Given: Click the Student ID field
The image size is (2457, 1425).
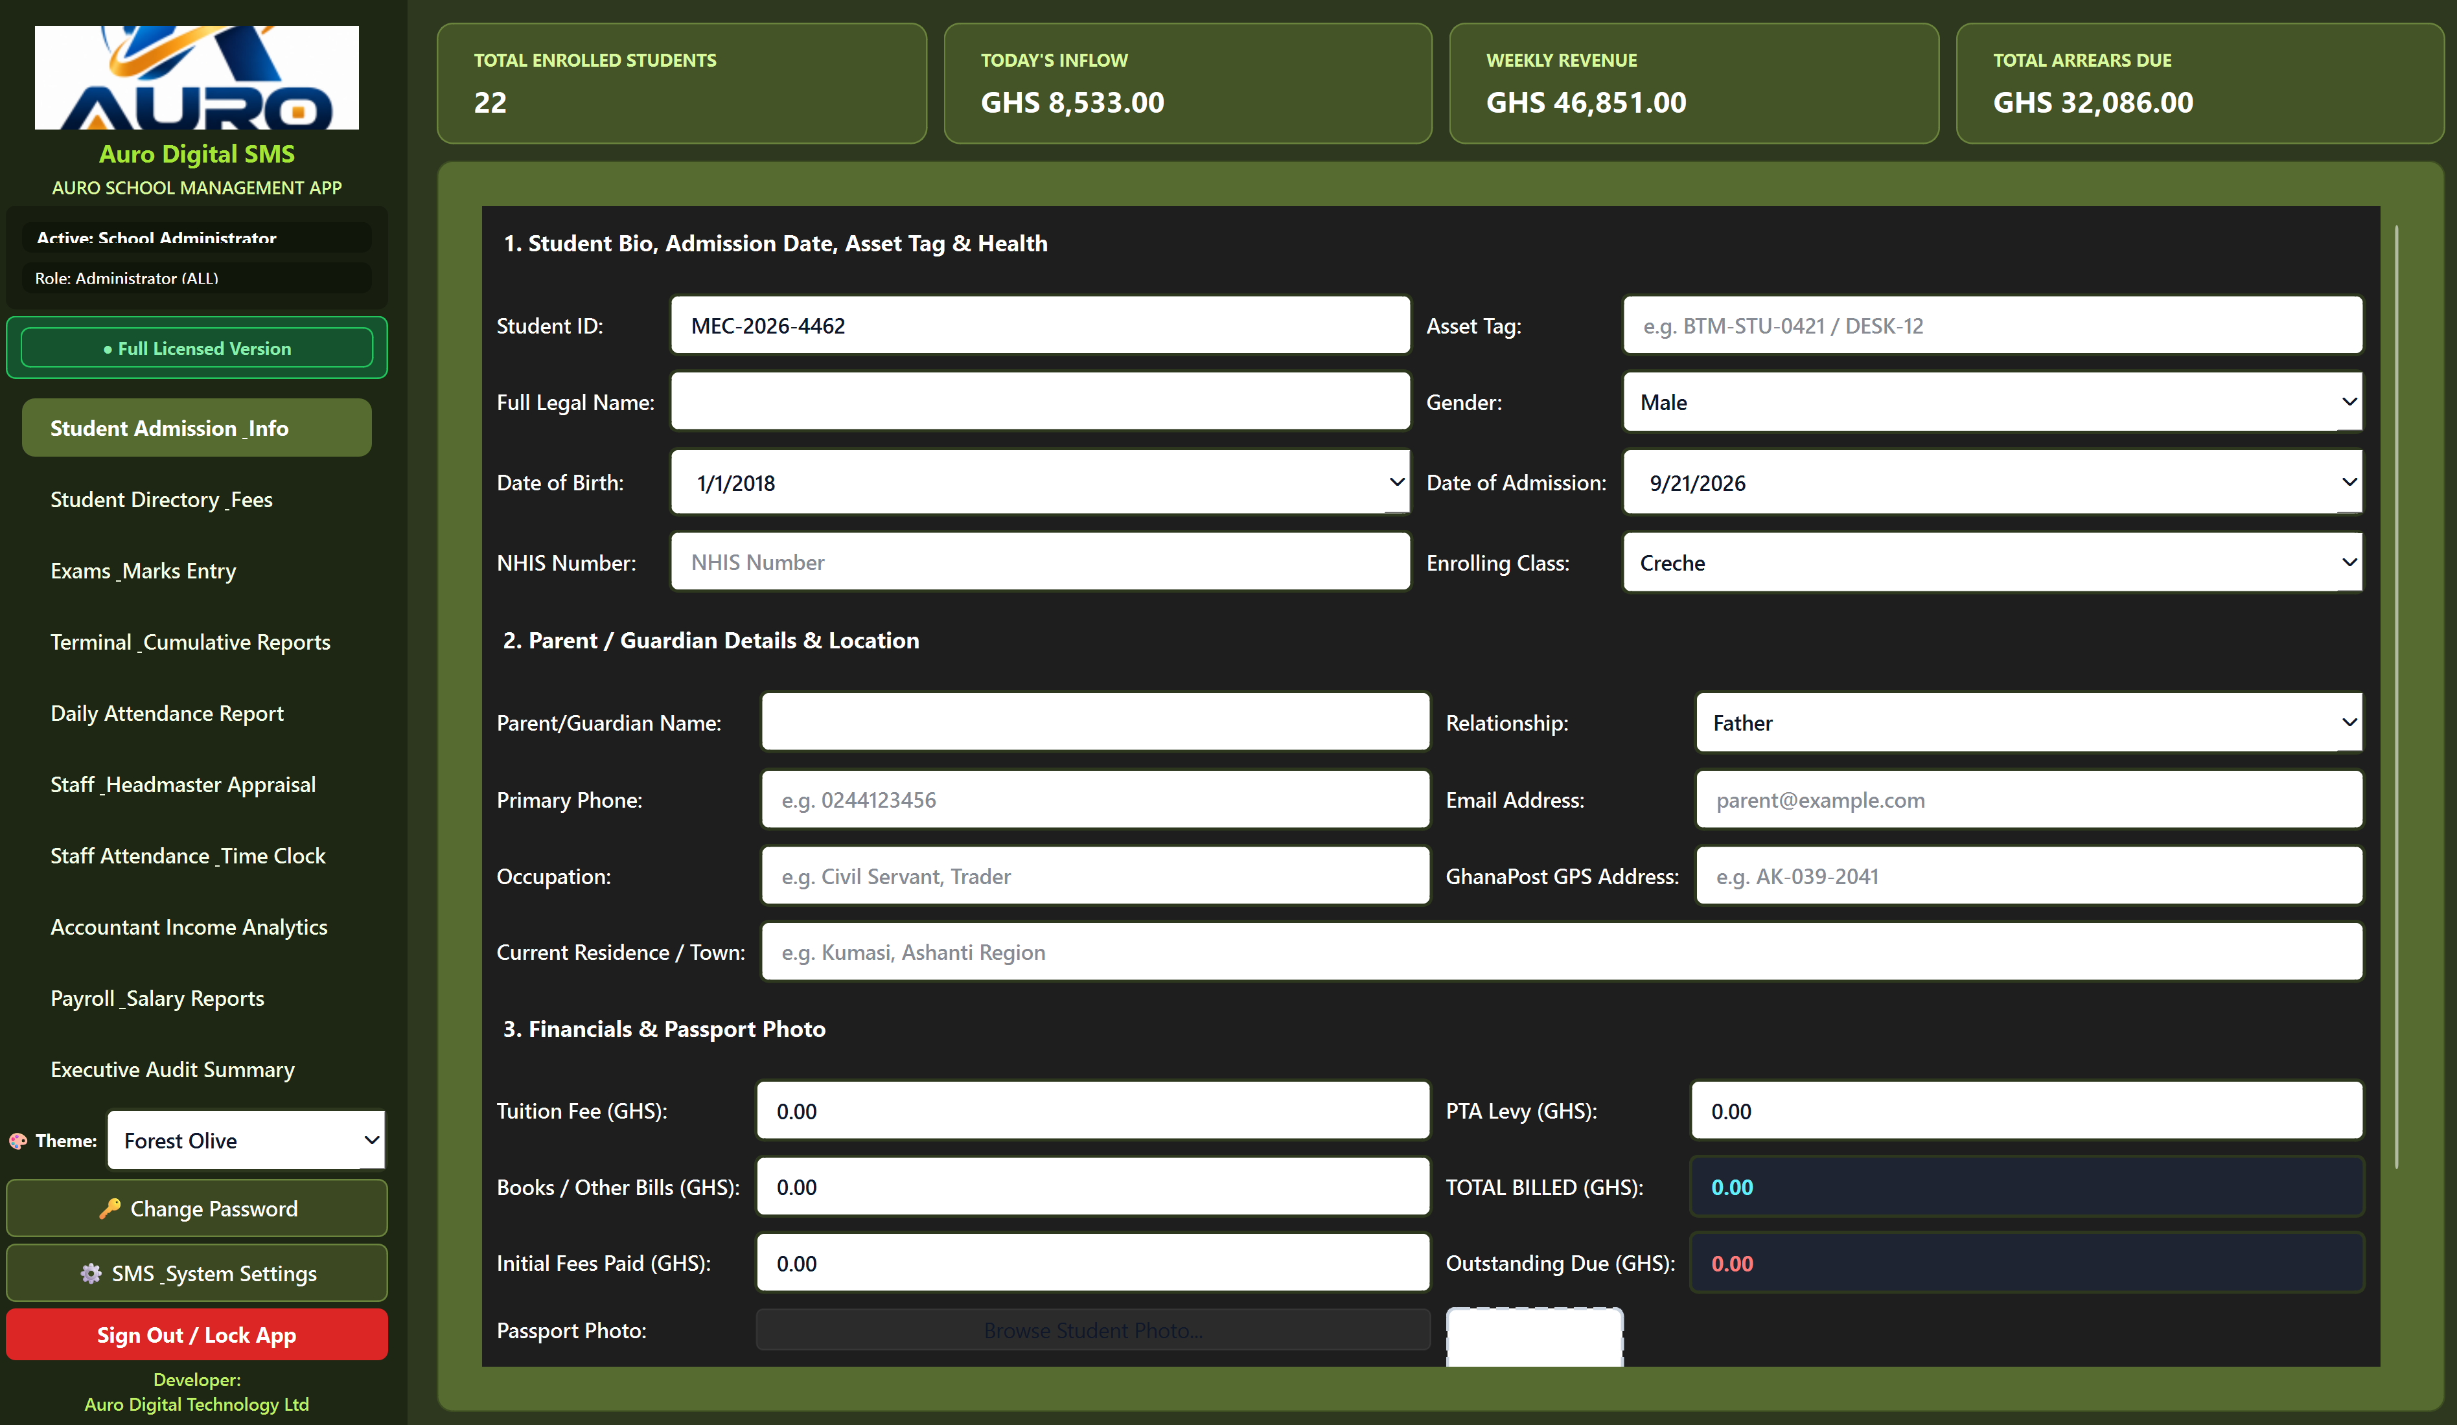Looking at the screenshot, I should (x=1041, y=325).
